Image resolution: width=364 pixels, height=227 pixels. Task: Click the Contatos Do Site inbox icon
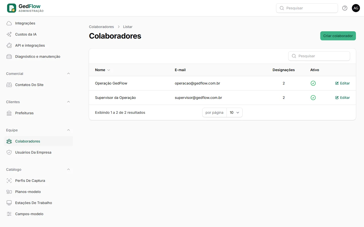pyautogui.click(x=9, y=85)
